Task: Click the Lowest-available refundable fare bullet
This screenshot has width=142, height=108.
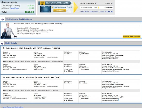Action: pos(28,28)
